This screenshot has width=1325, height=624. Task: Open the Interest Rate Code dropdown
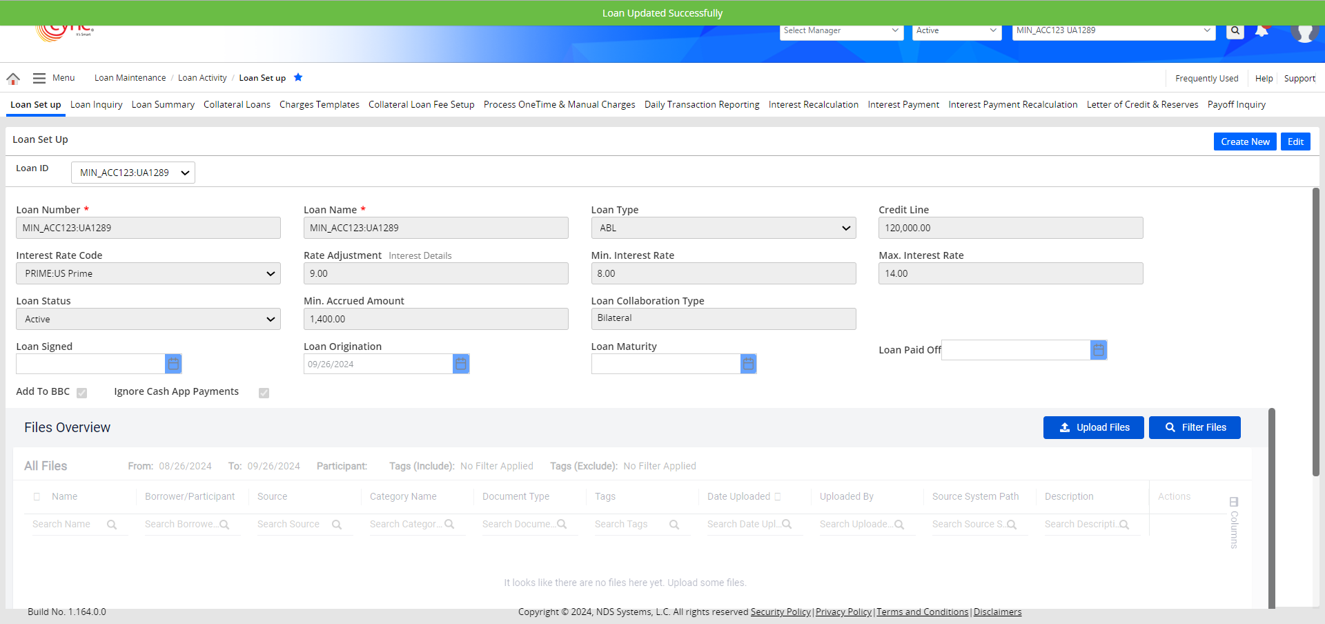148,273
